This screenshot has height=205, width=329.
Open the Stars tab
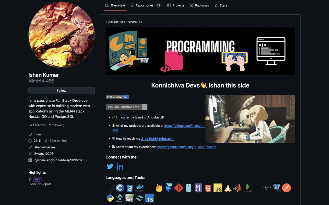pyautogui.click(x=221, y=5)
